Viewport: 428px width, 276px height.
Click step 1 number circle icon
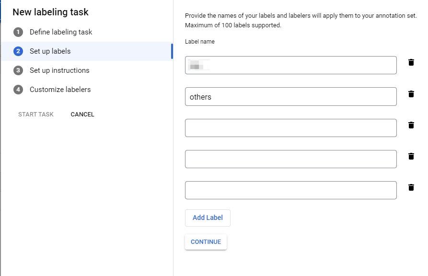18,32
